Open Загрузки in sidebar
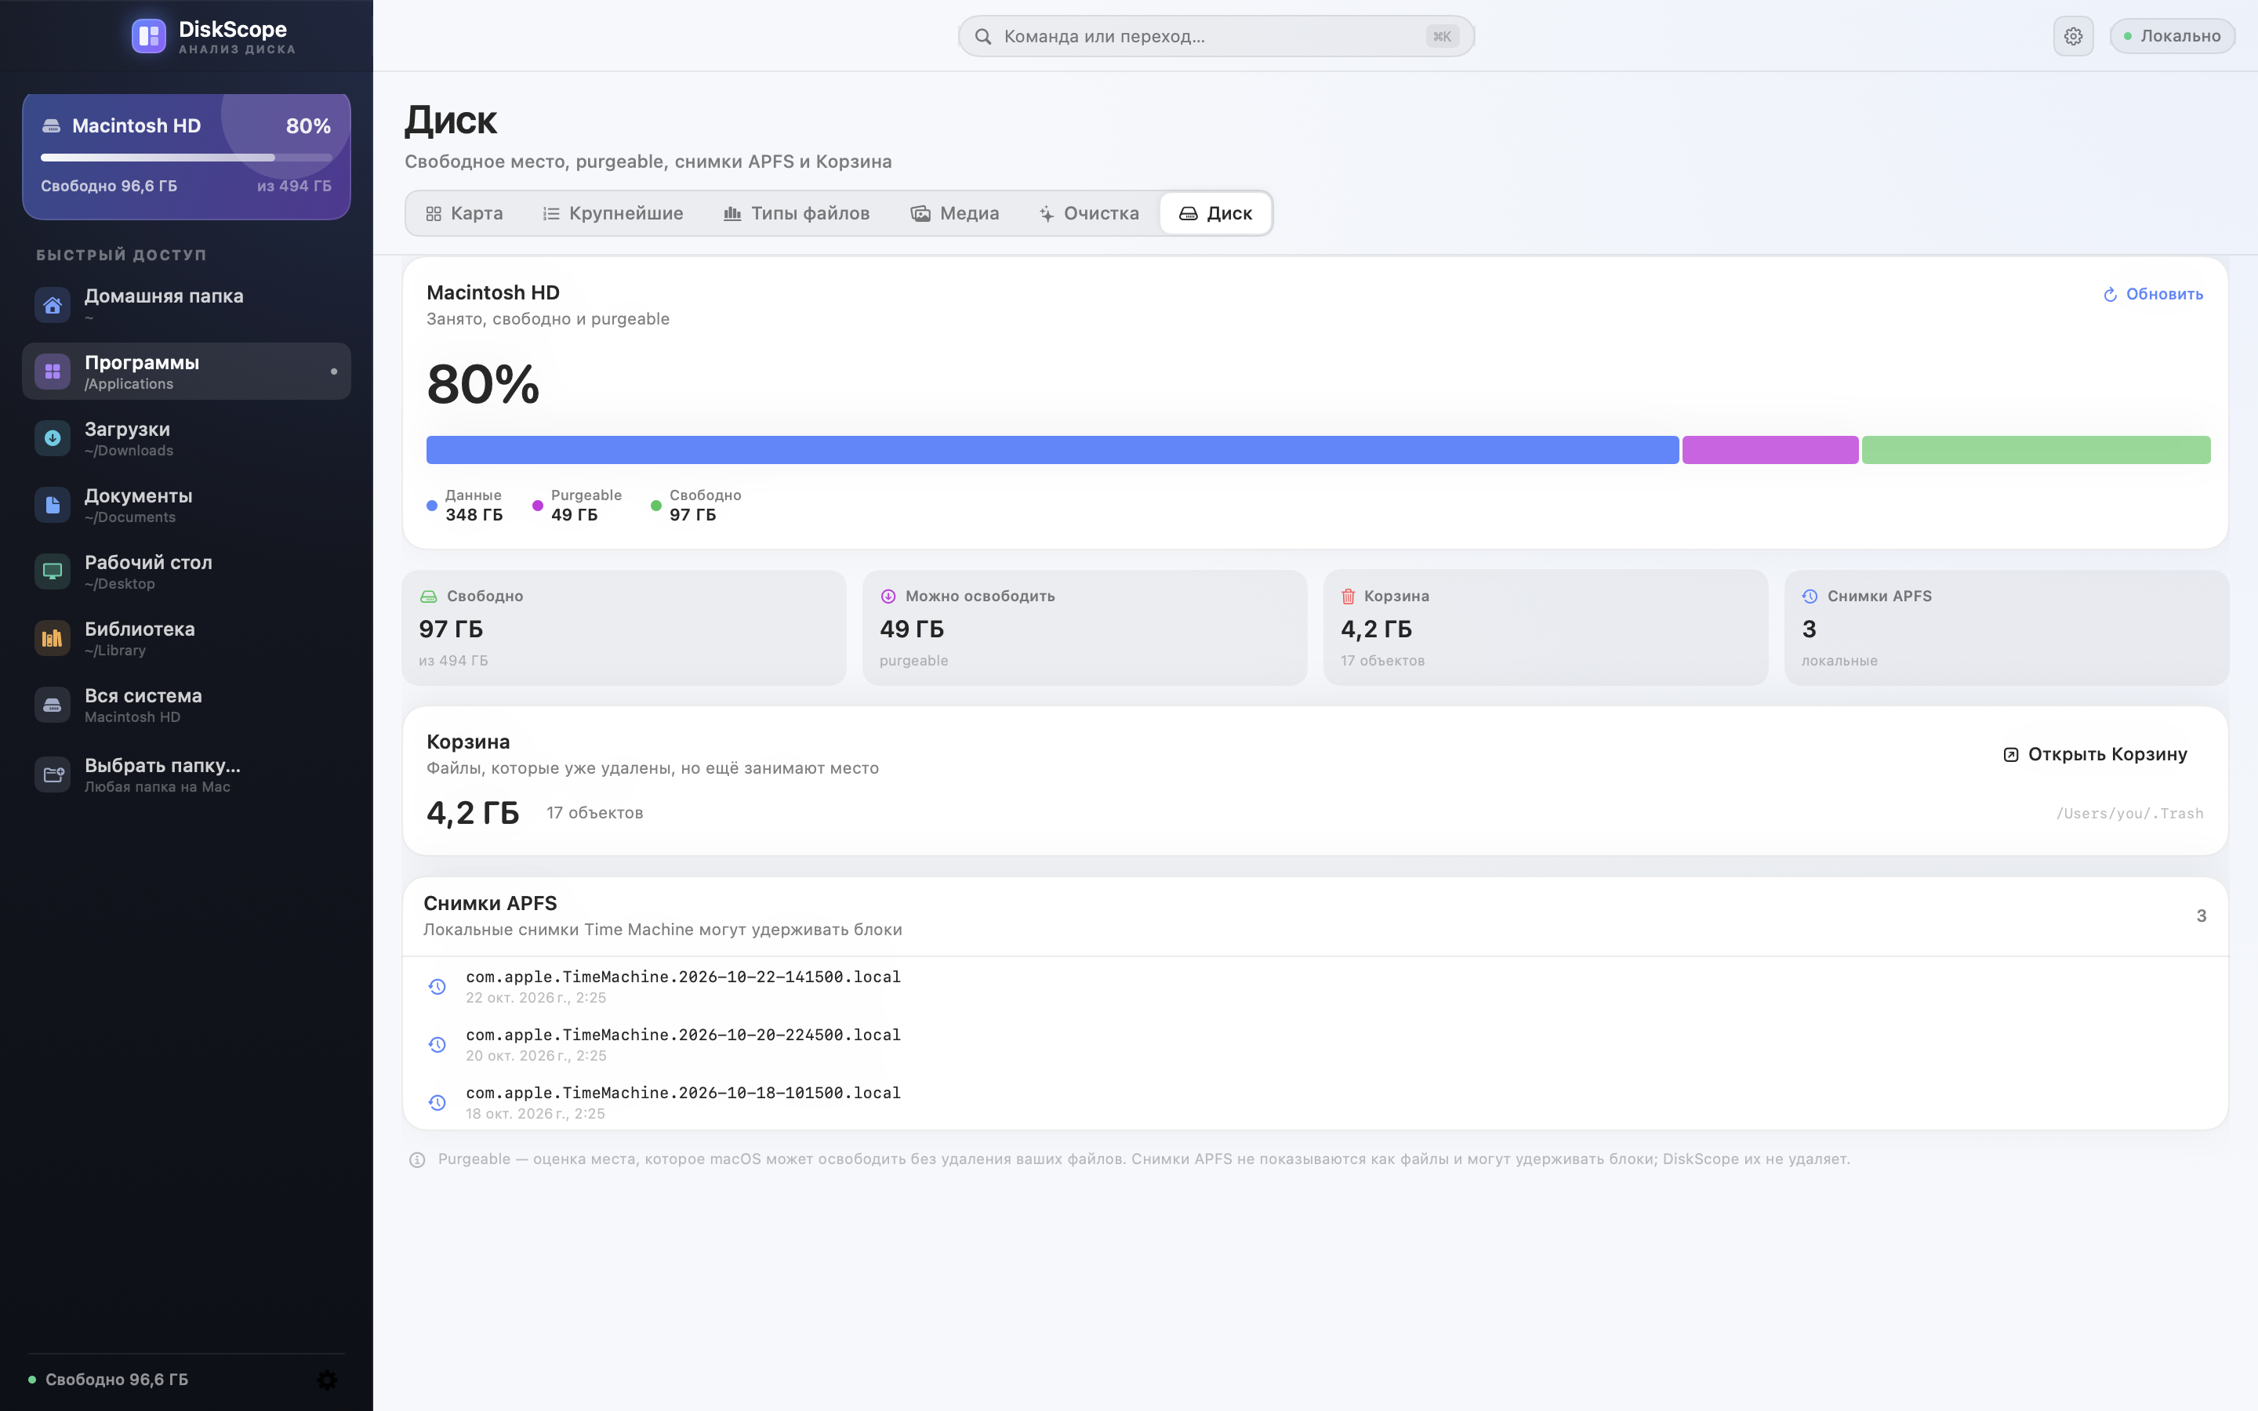The width and height of the screenshot is (2258, 1411). click(x=187, y=437)
